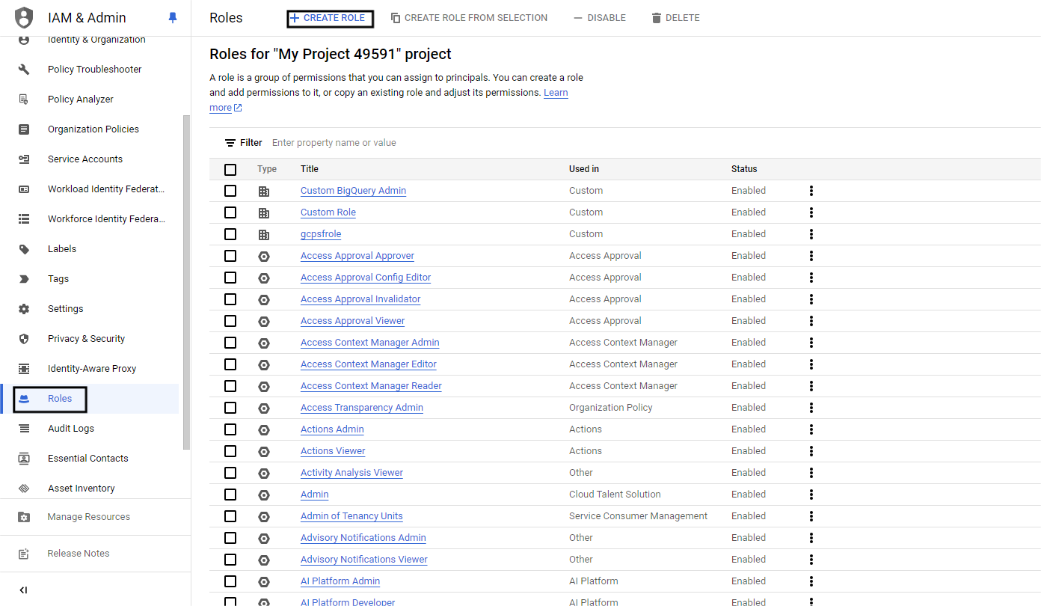Viewport: 1041px width, 606px height.
Task: Open the three-dot menu for gcpsfrole
Action: [811, 234]
